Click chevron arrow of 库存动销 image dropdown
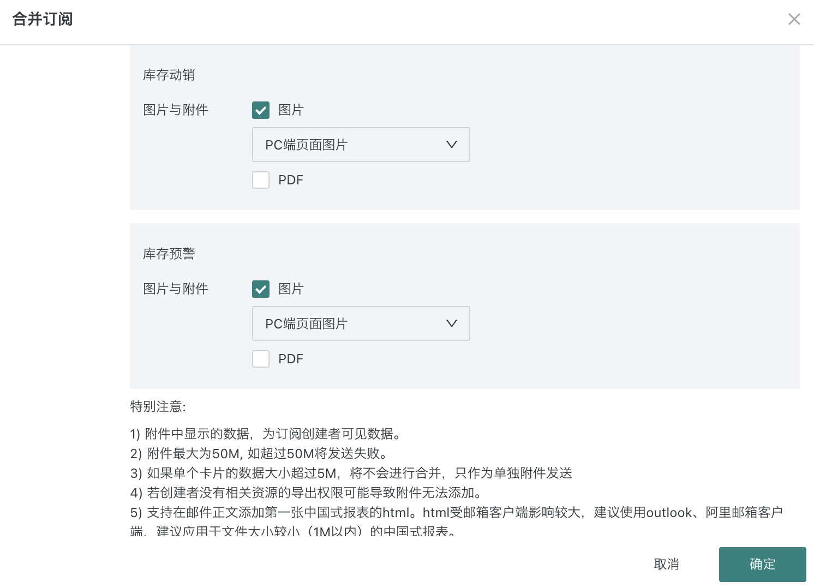814x588 pixels. coord(451,145)
